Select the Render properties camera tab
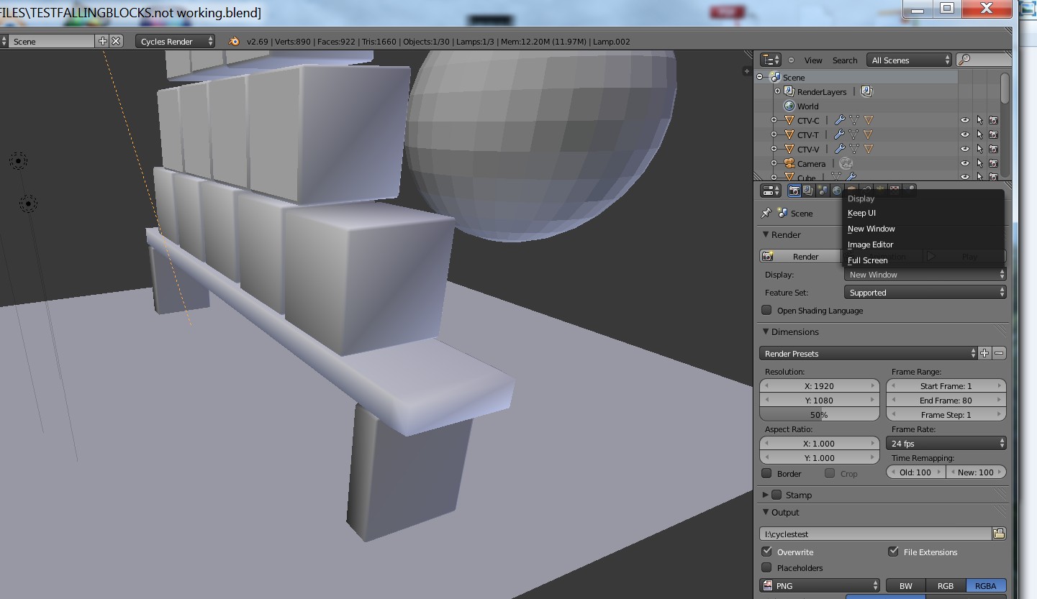 coord(794,191)
